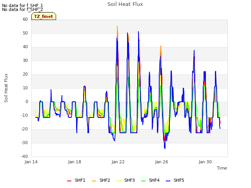Click the 50 y-axis tick label

pyautogui.click(x=25, y=33)
